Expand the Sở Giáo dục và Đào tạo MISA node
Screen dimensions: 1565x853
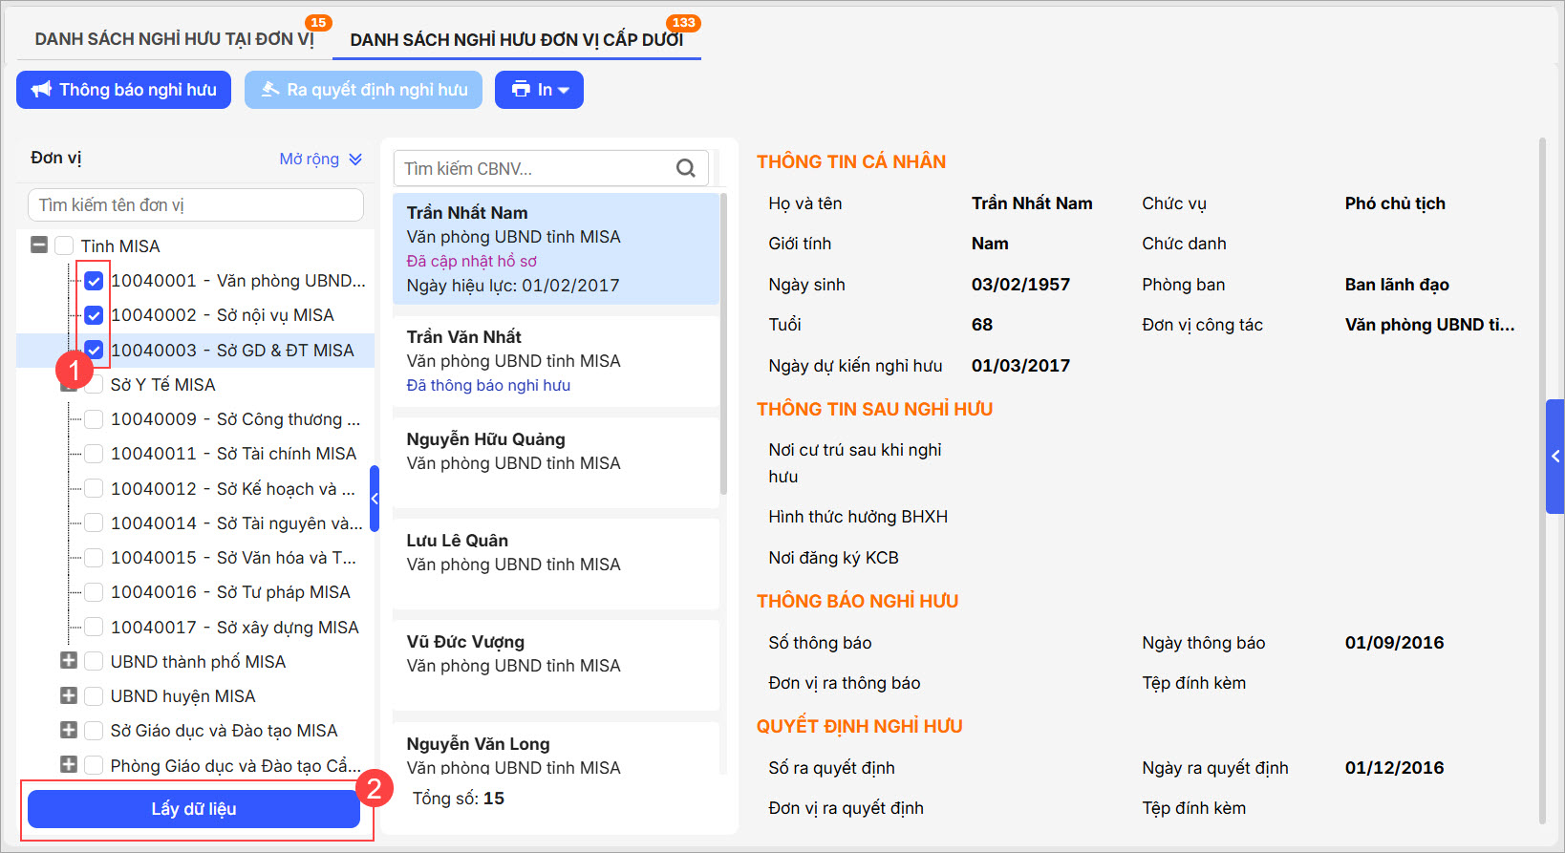tap(69, 730)
